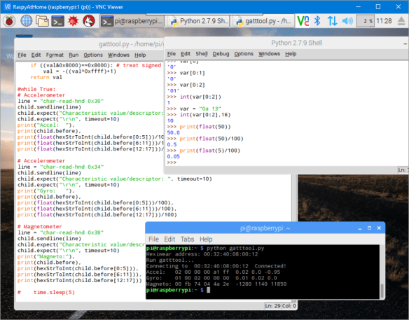Switch to Python 2.7.9 Shell taskbar button
This screenshot has height=320, width=409.
click(198, 21)
